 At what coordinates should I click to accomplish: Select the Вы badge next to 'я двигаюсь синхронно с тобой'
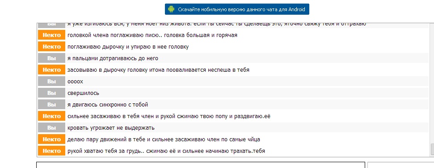click(x=51, y=105)
